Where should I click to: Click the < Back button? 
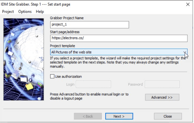88,116
